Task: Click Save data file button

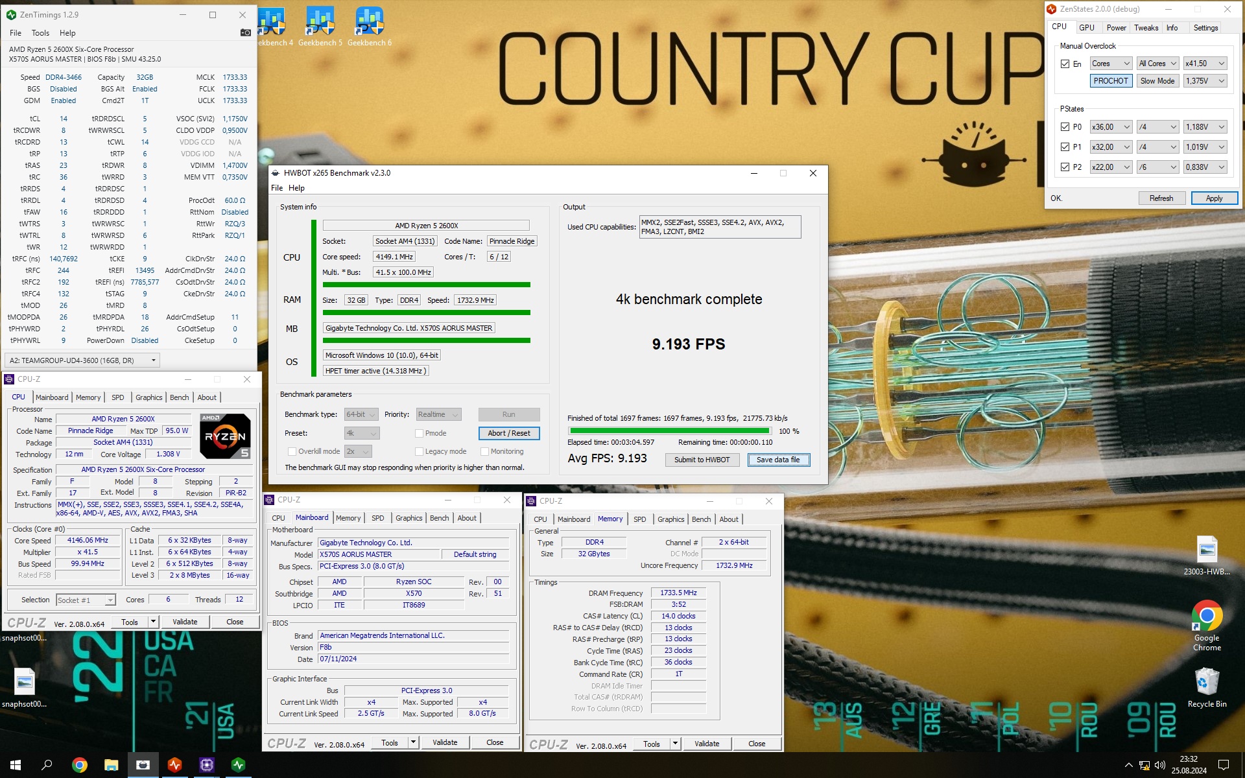Action: click(778, 460)
